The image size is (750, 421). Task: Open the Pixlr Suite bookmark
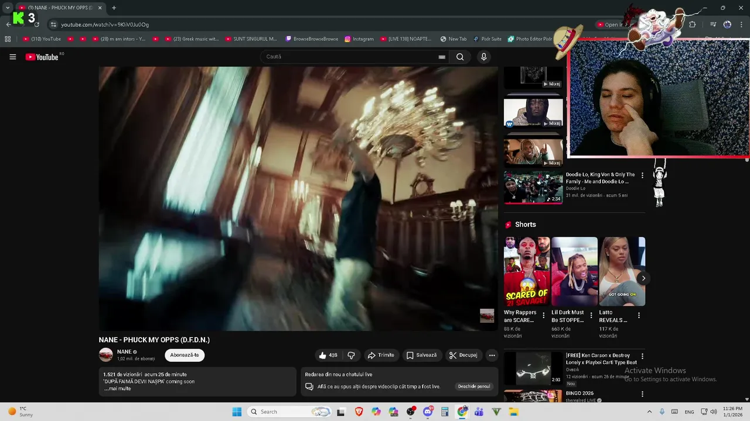point(487,39)
